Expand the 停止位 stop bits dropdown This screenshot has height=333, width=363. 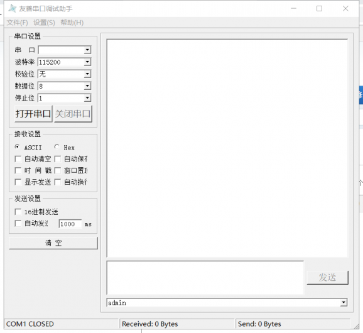pos(87,98)
